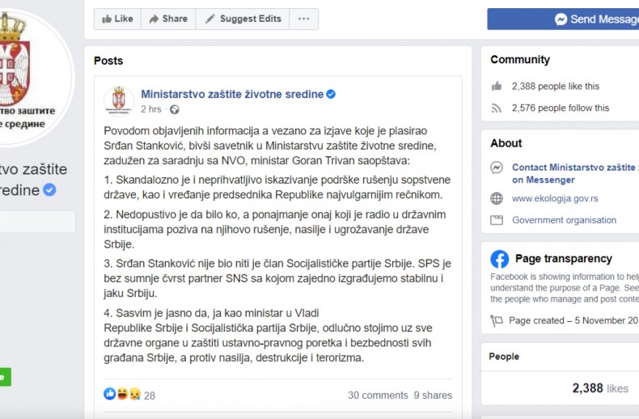Click the '2 hrs' post timestamp
The image size is (639, 419).
pos(151,109)
